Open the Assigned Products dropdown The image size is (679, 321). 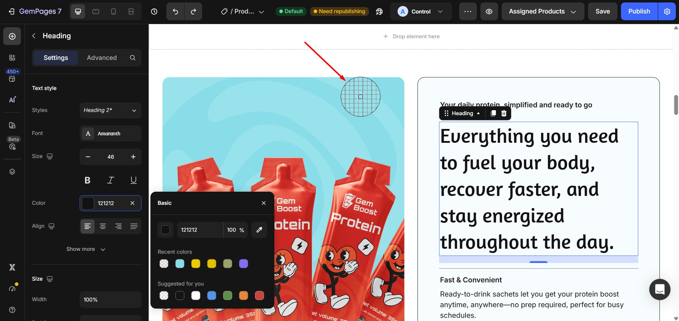(542, 11)
